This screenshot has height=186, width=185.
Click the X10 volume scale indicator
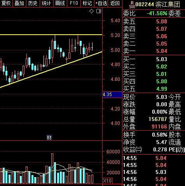108,181
